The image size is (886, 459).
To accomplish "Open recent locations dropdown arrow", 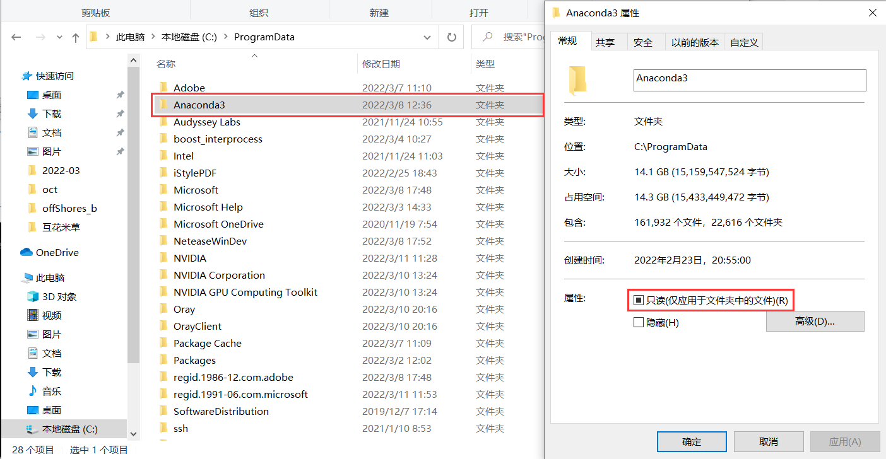I will click(x=60, y=37).
